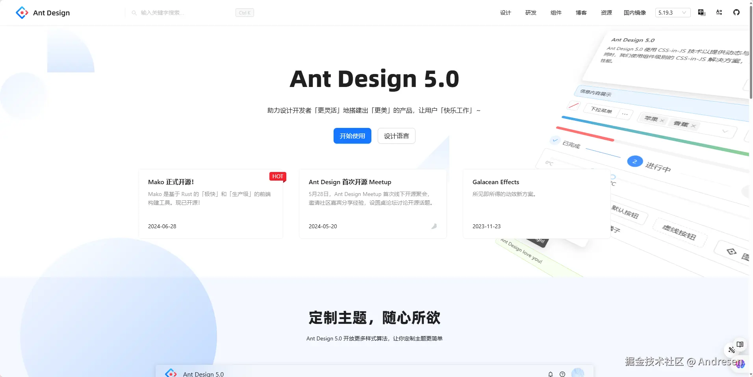Open the Ant Design 首次开源 Meetup card
Screen dimensions: 753x377
pos(373,204)
